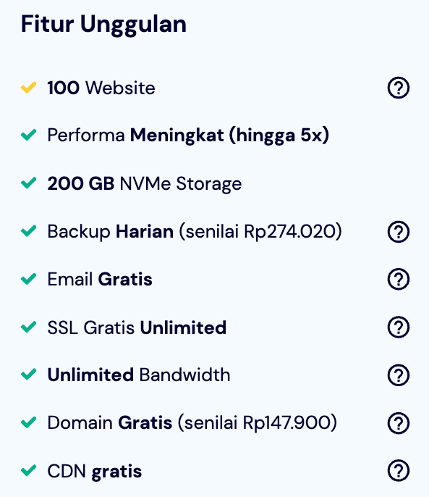Click Domain Gratis senilai Rp147.900 text
429x497 pixels.
point(192,423)
